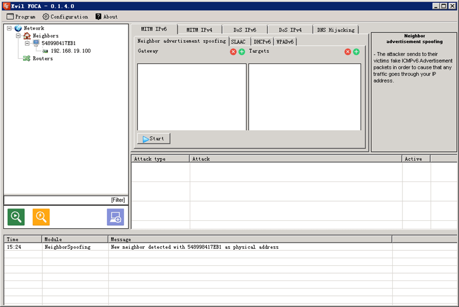Close the Evil FOCA window
The height and width of the screenshot is (307, 459).
point(452,6)
